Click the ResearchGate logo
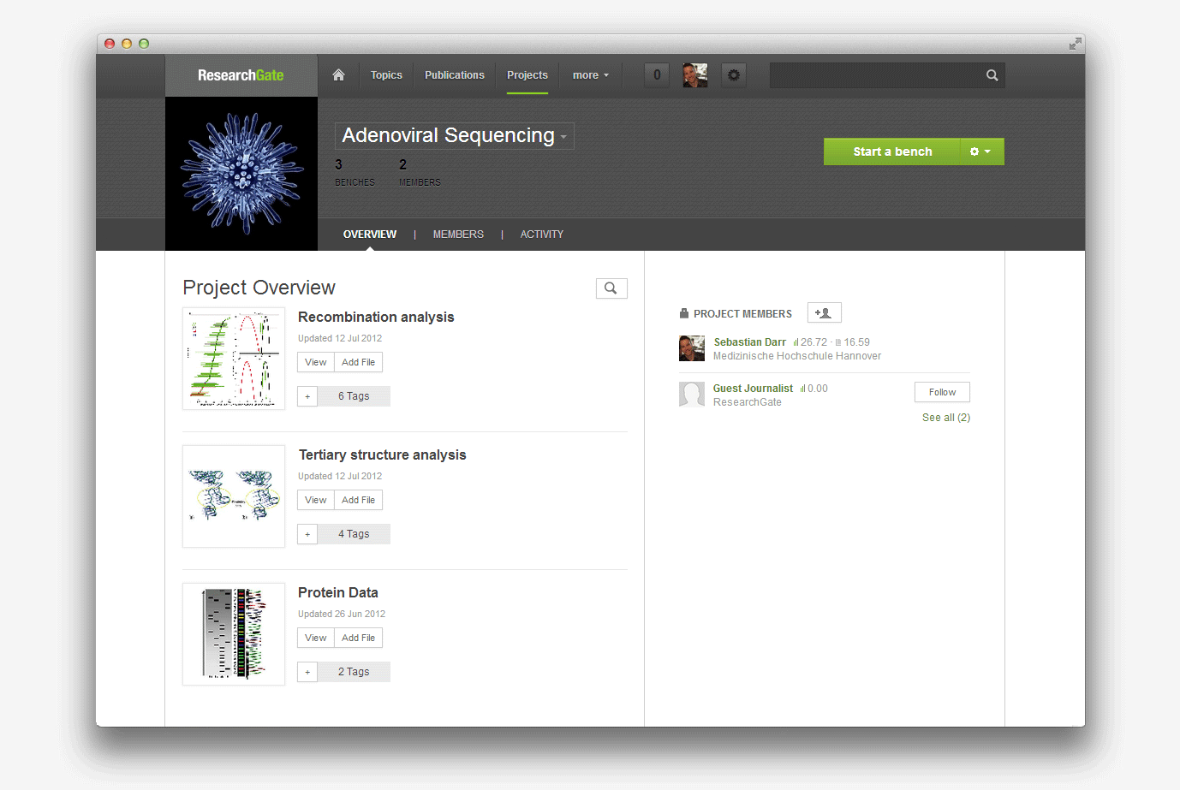This screenshot has height=790, width=1180. (241, 75)
